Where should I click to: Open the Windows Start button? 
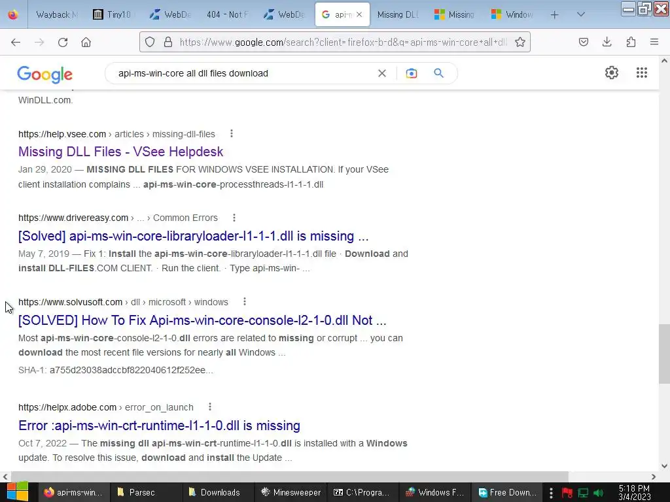[17, 492]
